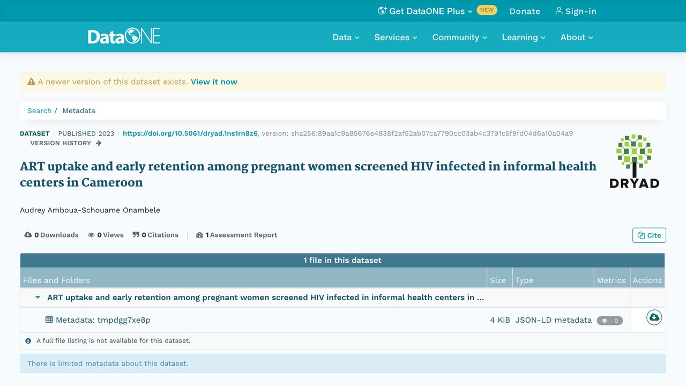Click the warning triangle icon in banner
Viewport: 686px width, 386px height.
pos(32,82)
